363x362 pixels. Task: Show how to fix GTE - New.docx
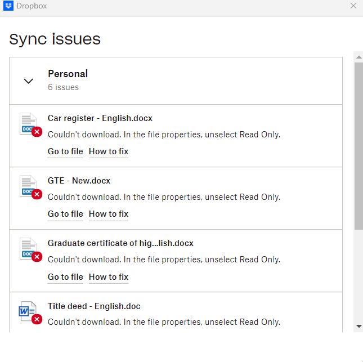click(x=109, y=214)
